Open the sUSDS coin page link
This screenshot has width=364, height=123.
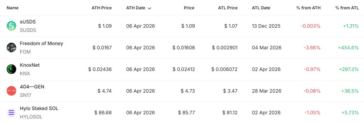28,22
